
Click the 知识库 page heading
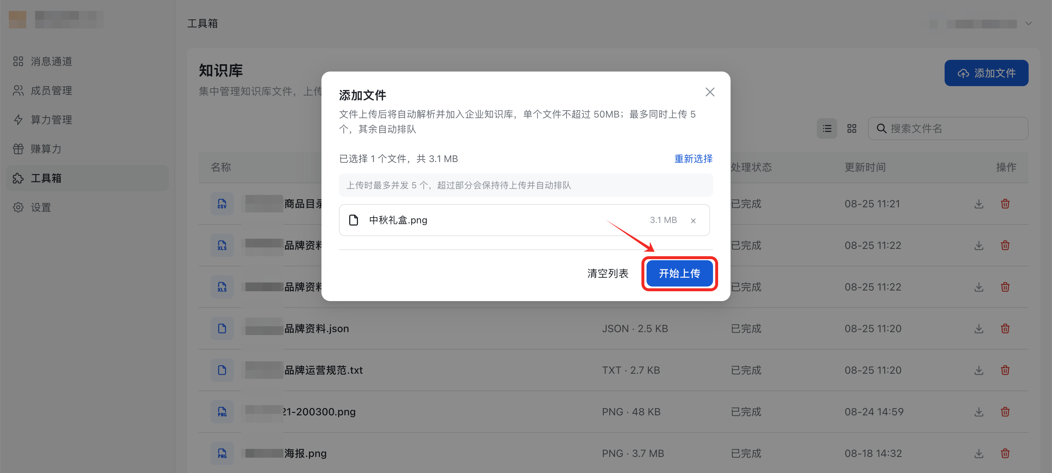click(221, 70)
